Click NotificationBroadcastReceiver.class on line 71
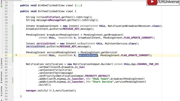180x101 pixels. tap(134, 26)
